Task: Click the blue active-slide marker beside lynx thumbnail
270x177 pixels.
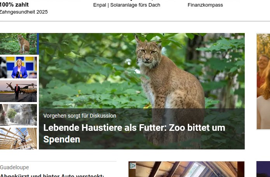Action: click(38, 44)
